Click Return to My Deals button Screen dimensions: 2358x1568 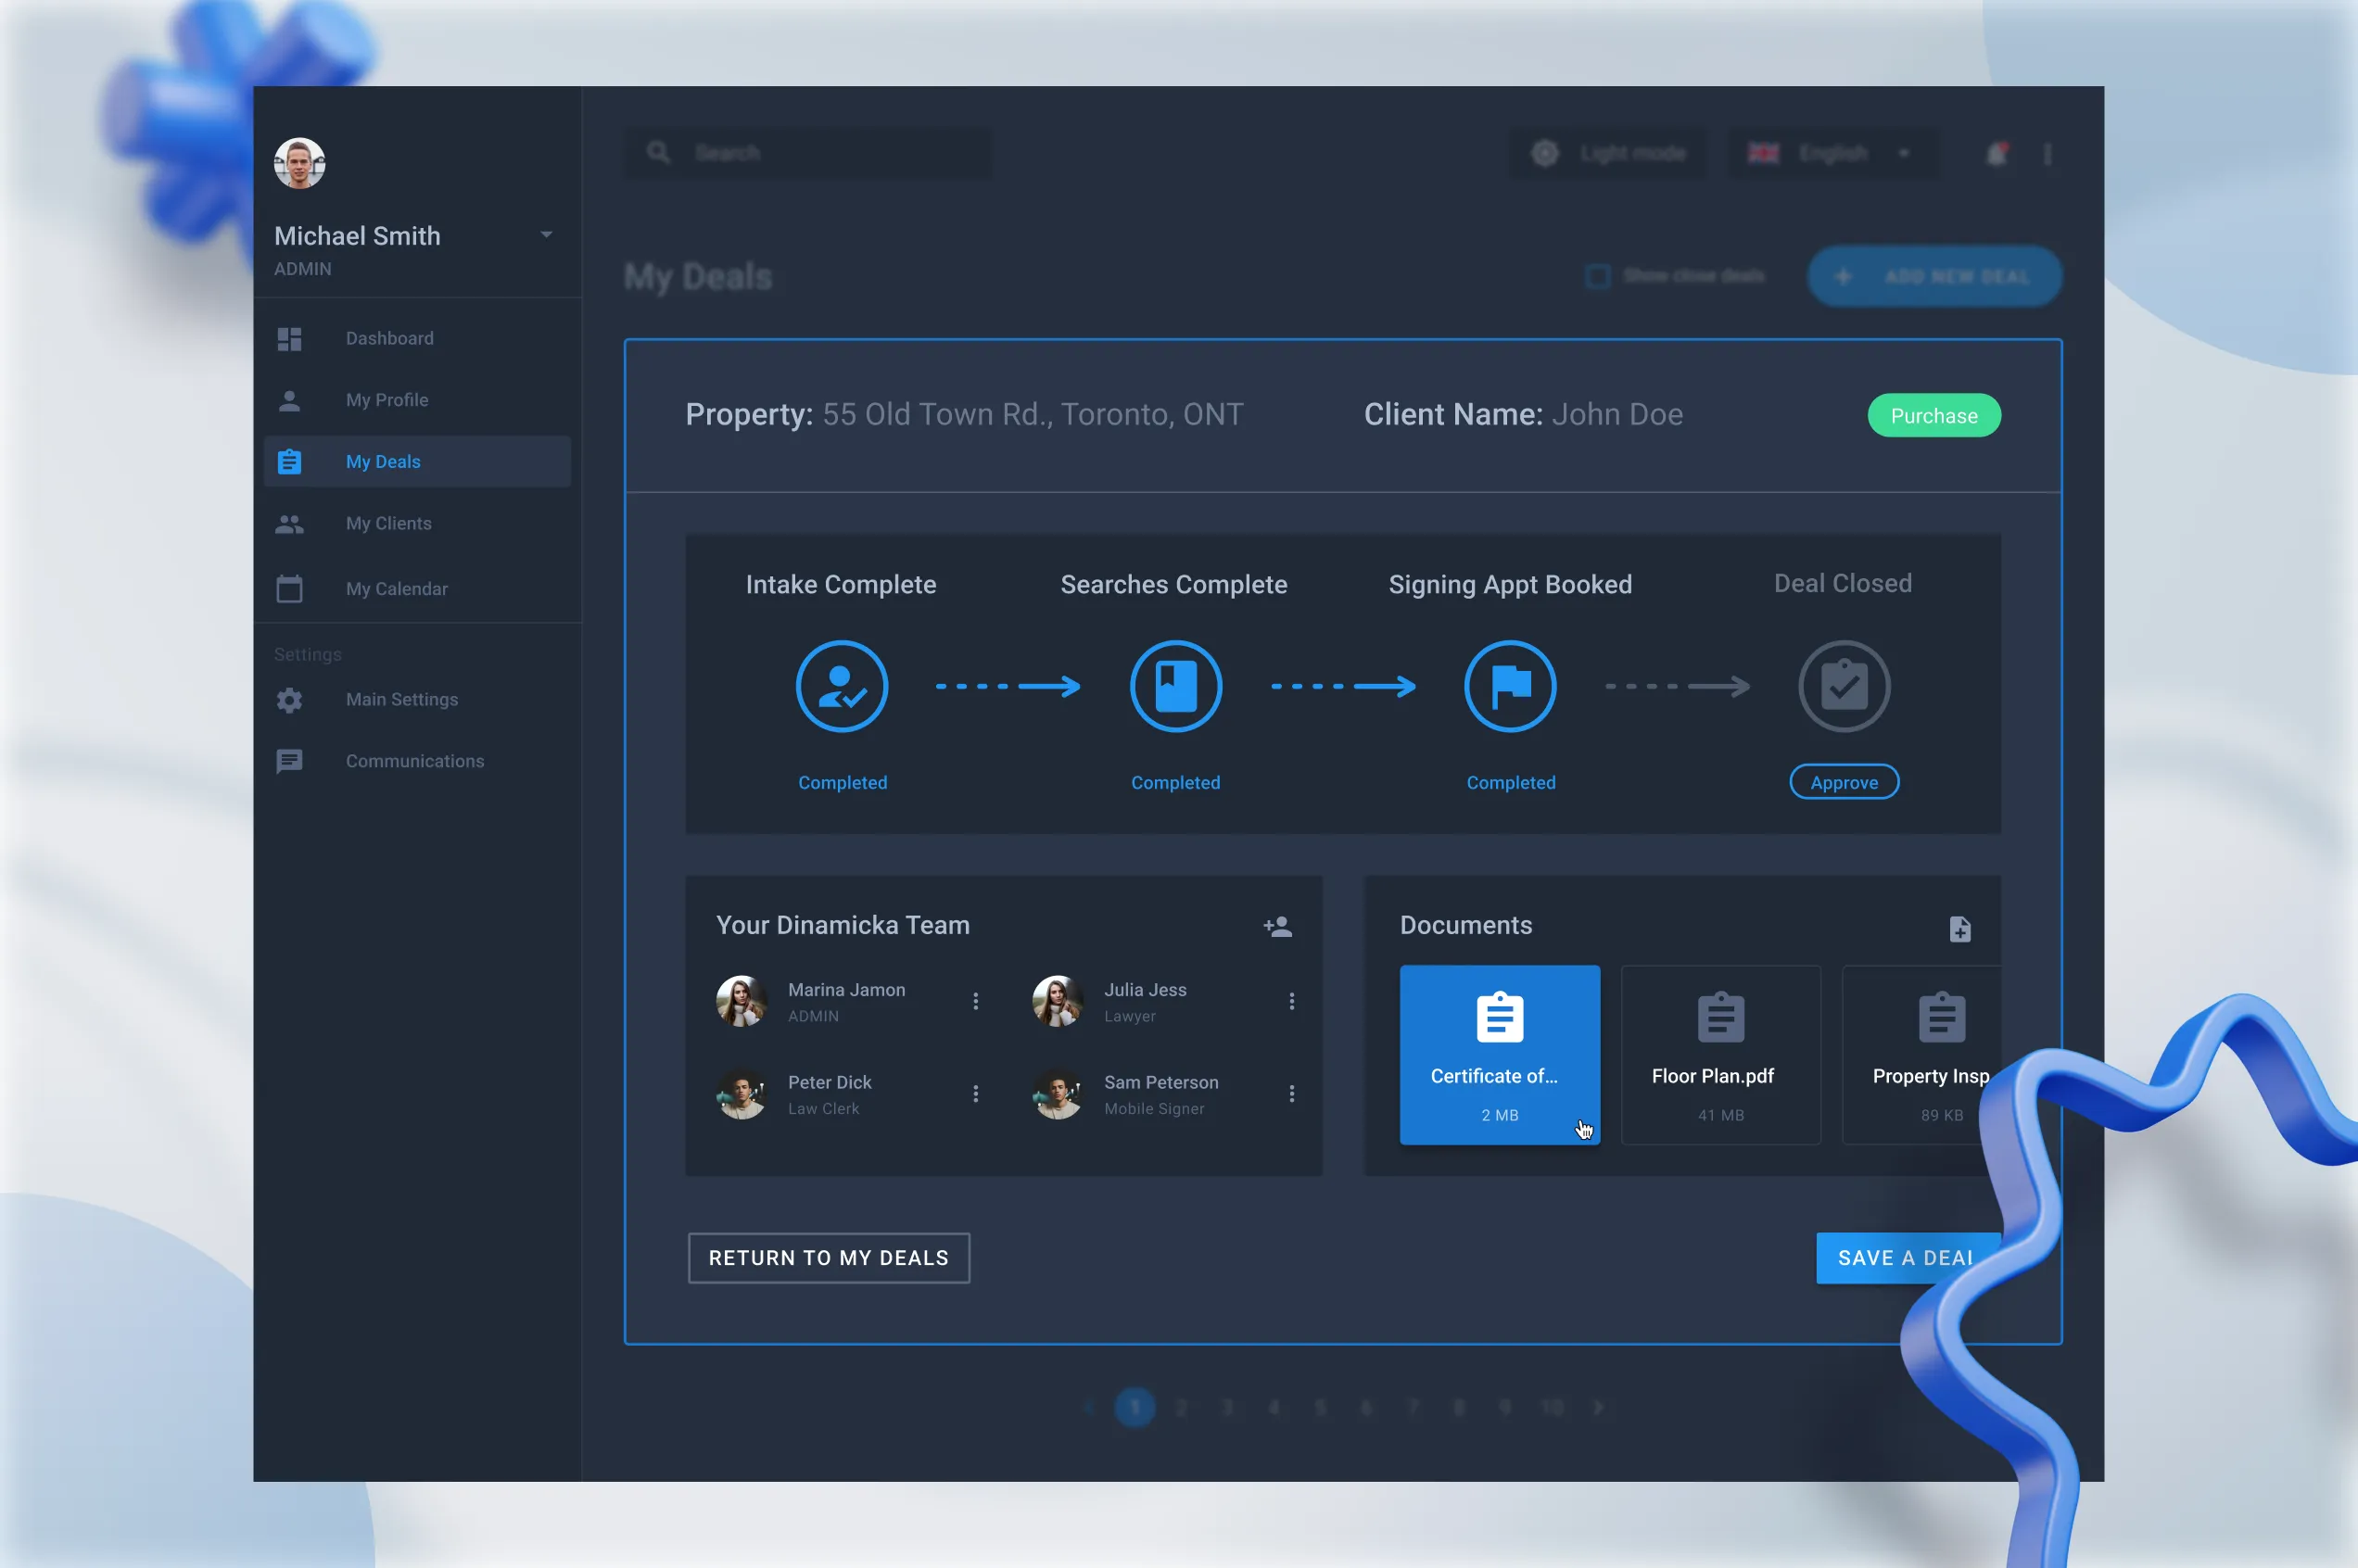(x=828, y=1258)
